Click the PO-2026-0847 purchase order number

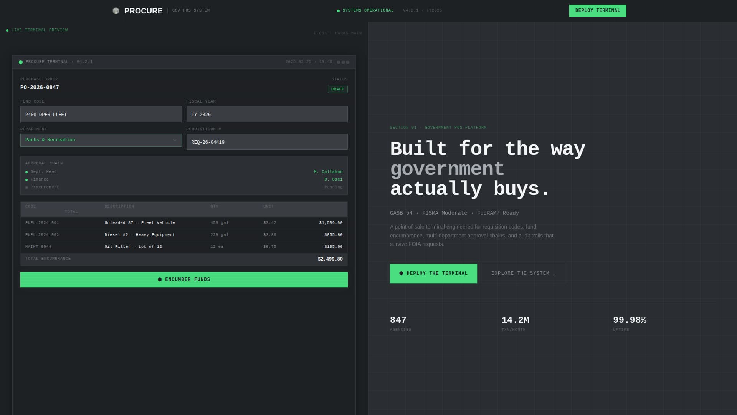coord(40,88)
